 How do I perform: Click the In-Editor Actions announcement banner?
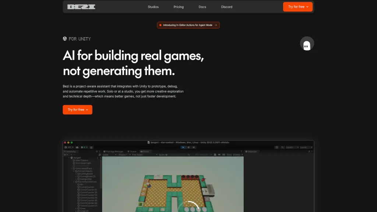click(188, 25)
